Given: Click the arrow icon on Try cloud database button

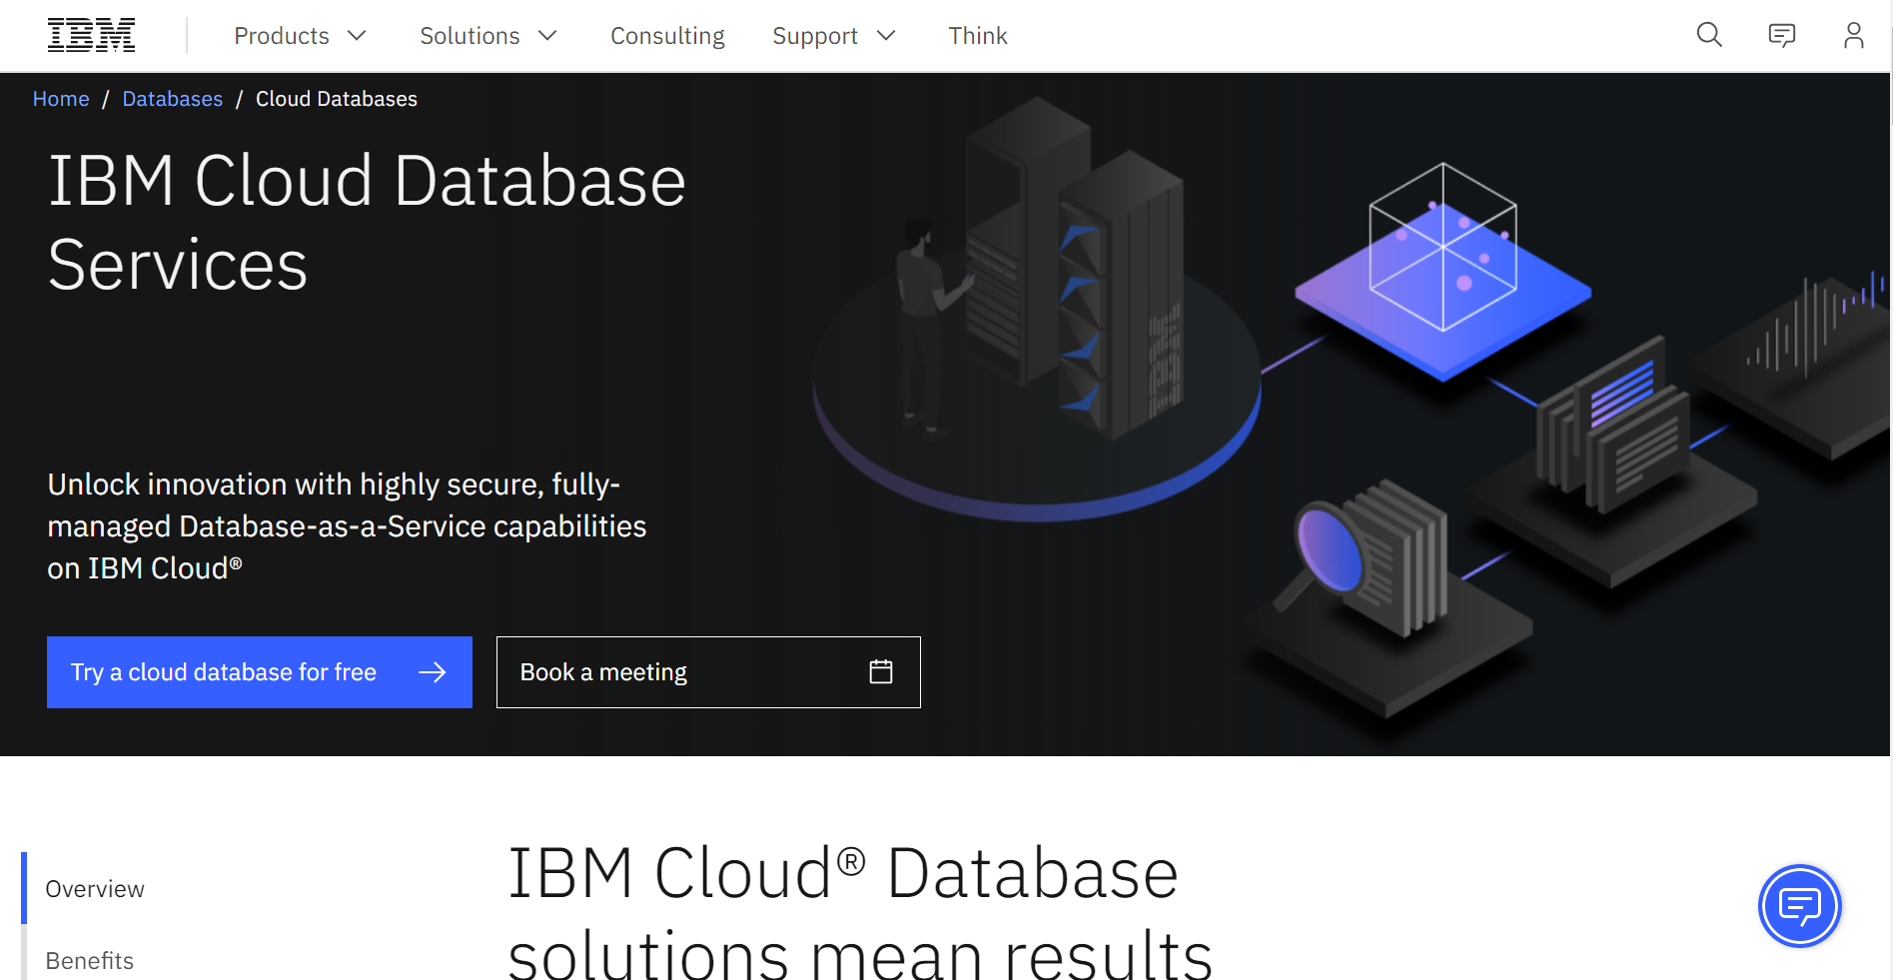Looking at the screenshot, I should [x=432, y=672].
